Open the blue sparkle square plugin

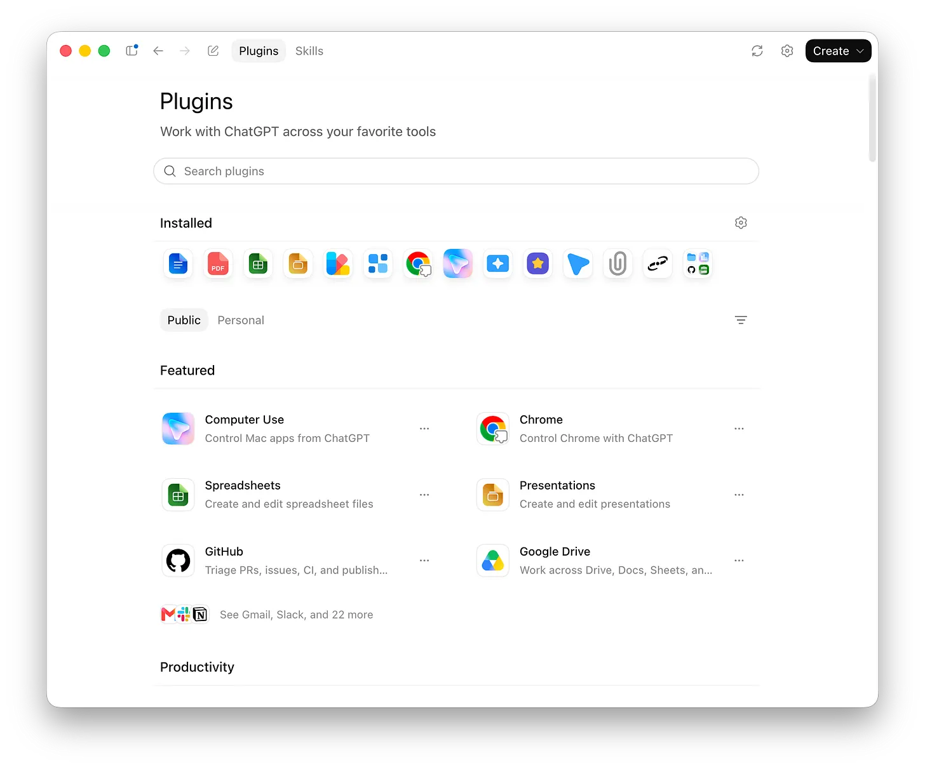(498, 264)
